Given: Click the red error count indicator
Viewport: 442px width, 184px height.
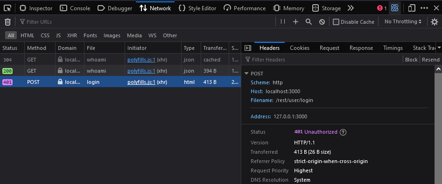Looking at the screenshot, I should (382, 8).
